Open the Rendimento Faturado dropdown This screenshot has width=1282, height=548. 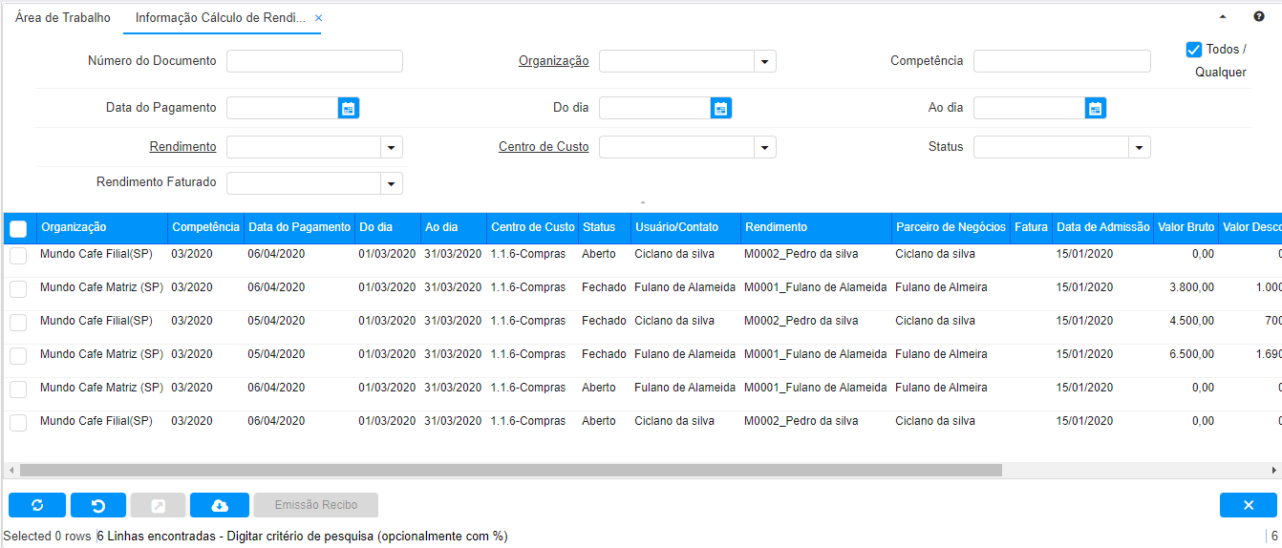pos(392,182)
